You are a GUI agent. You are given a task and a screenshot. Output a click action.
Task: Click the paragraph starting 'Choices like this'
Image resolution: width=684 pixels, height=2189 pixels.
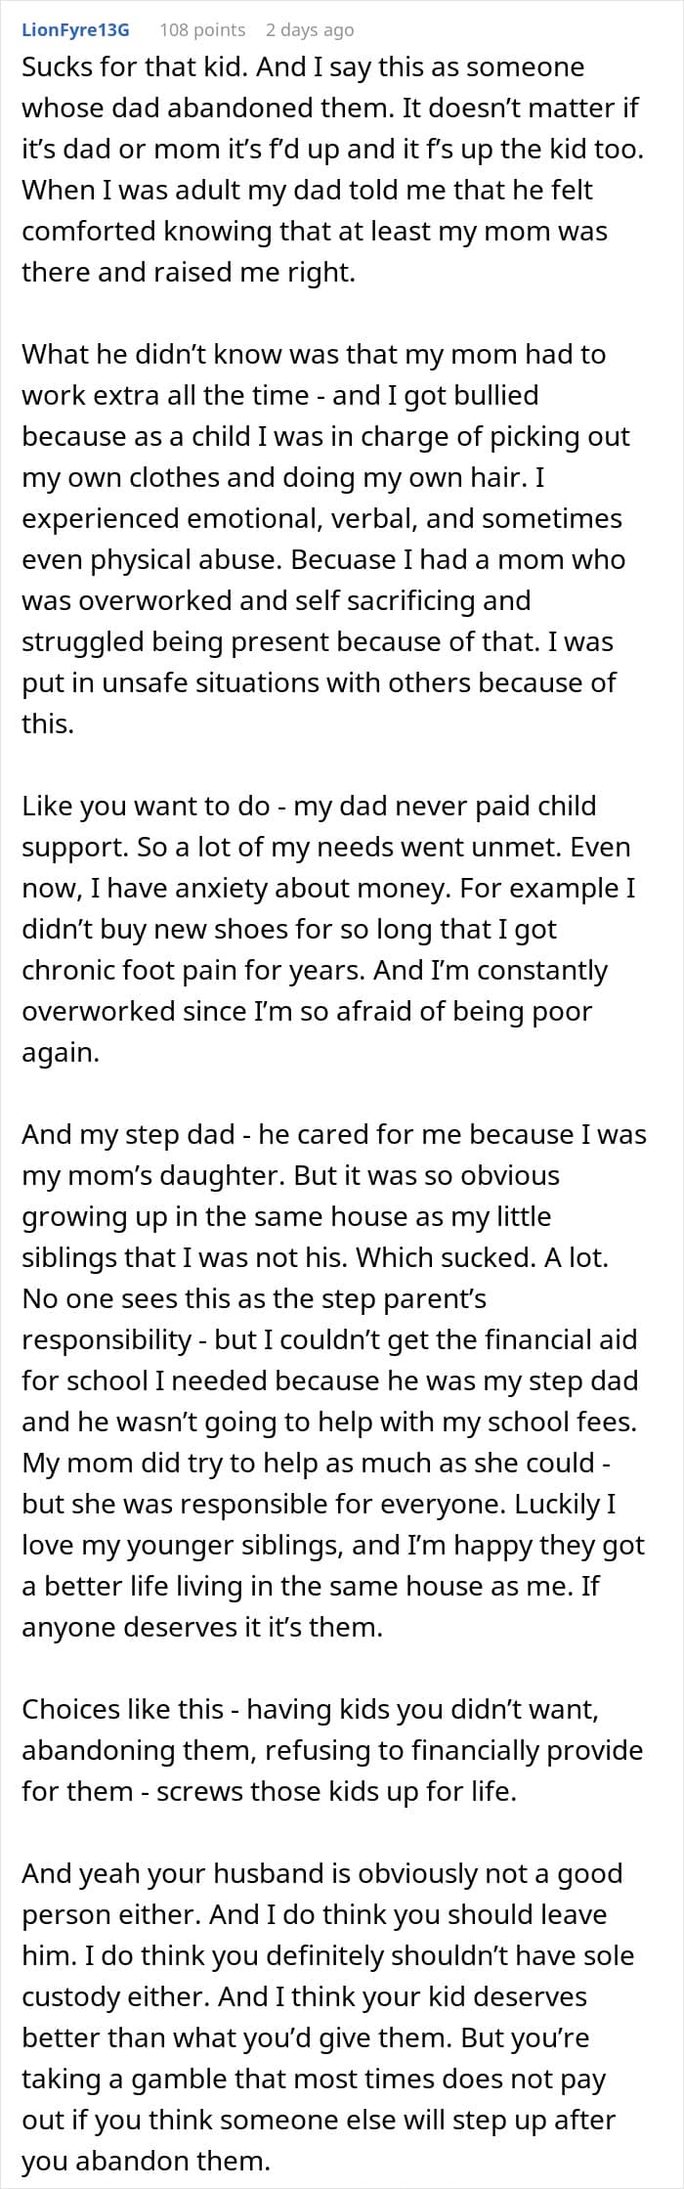coord(332,1750)
